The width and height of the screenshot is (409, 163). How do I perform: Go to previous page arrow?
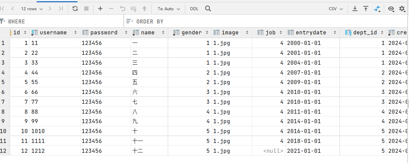pyautogui.click(x=13, y=9)
